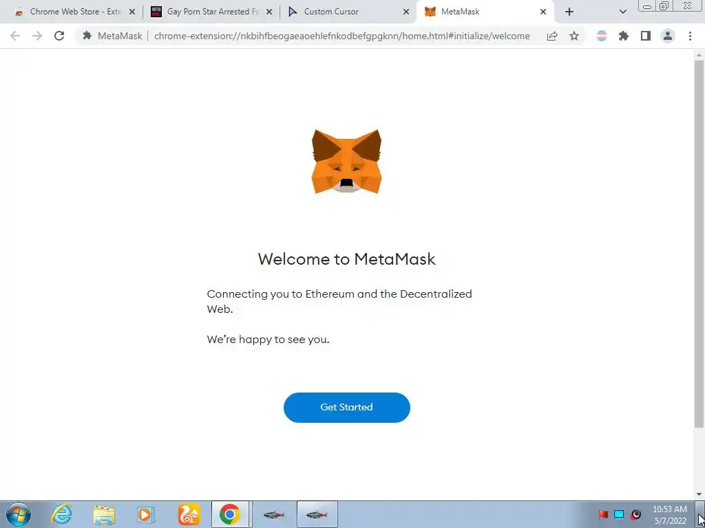705x528 pixels.
Task: Click the Connecting you to Ethereum text
Action: [339, 302]
